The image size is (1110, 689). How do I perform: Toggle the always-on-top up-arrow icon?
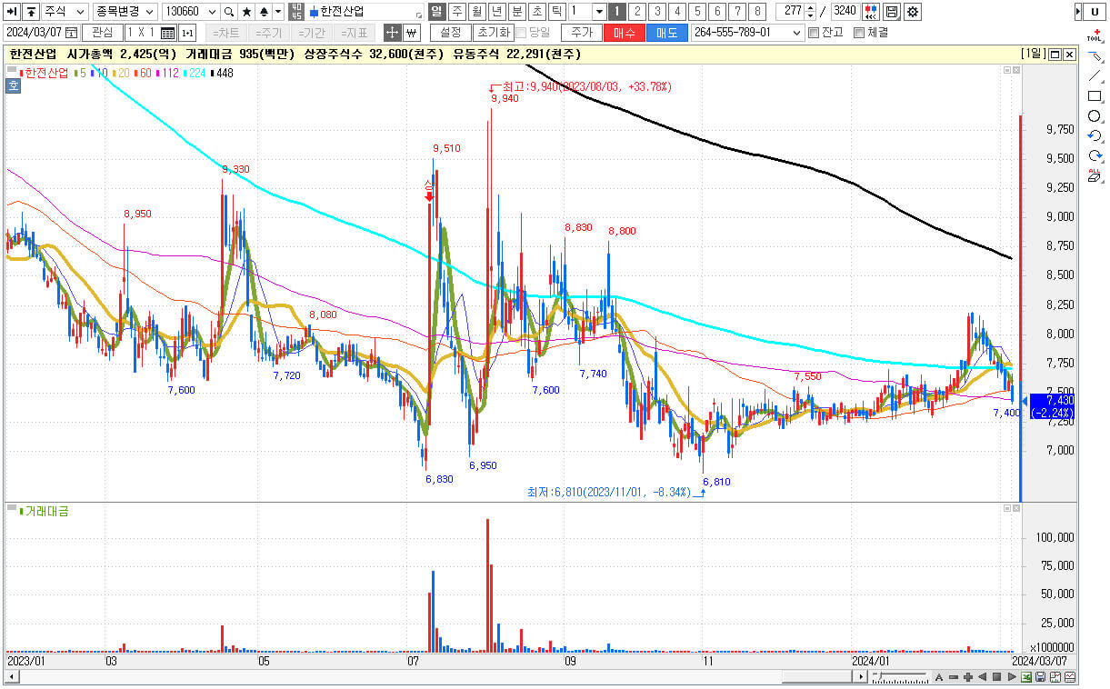pos(32,12)
